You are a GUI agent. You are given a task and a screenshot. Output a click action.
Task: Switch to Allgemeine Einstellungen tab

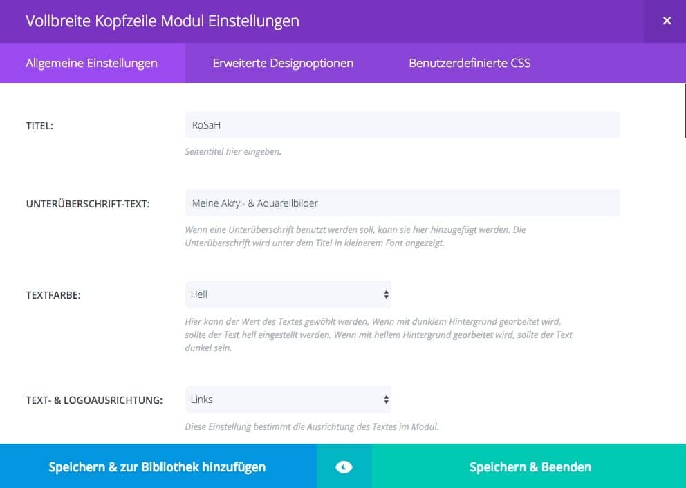click(x=92, y=63)
